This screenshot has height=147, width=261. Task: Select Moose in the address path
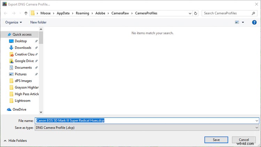(46, 13)
